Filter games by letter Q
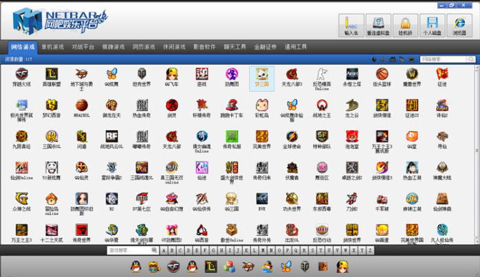480x277 pixels. (x=296, y=250)
